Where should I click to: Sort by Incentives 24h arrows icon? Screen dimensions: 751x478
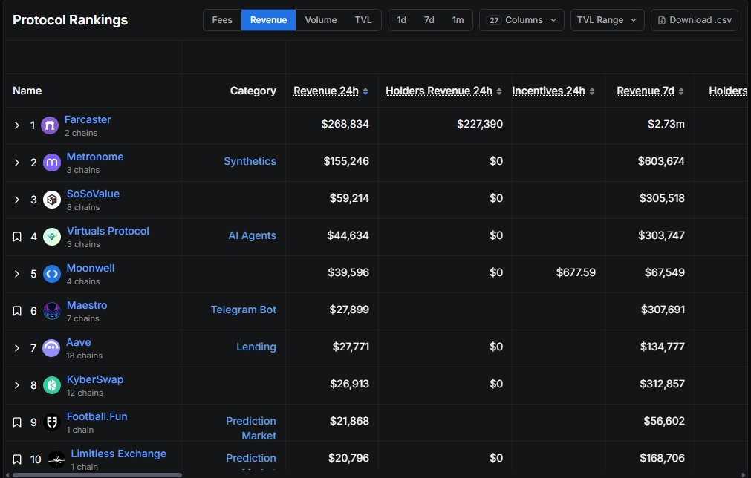coord(592,91)
